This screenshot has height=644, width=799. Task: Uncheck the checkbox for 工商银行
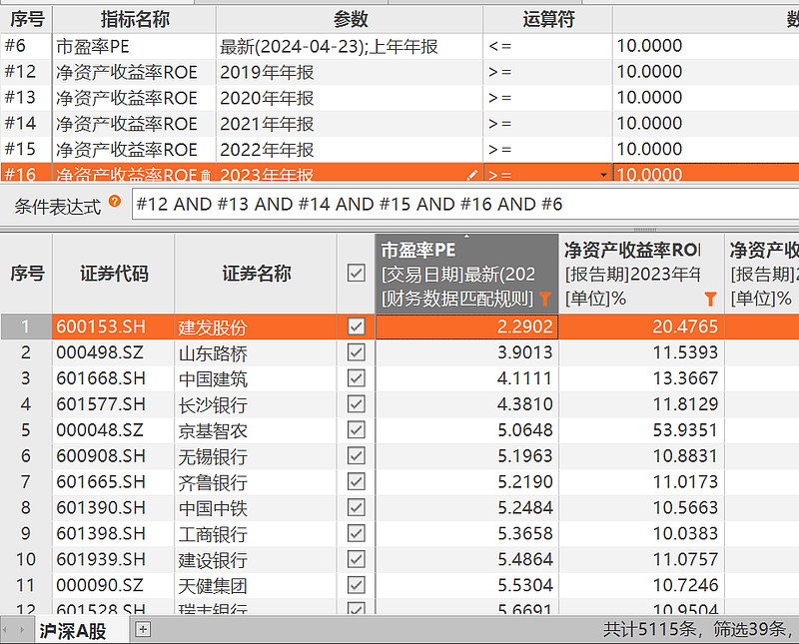[357, 533]
